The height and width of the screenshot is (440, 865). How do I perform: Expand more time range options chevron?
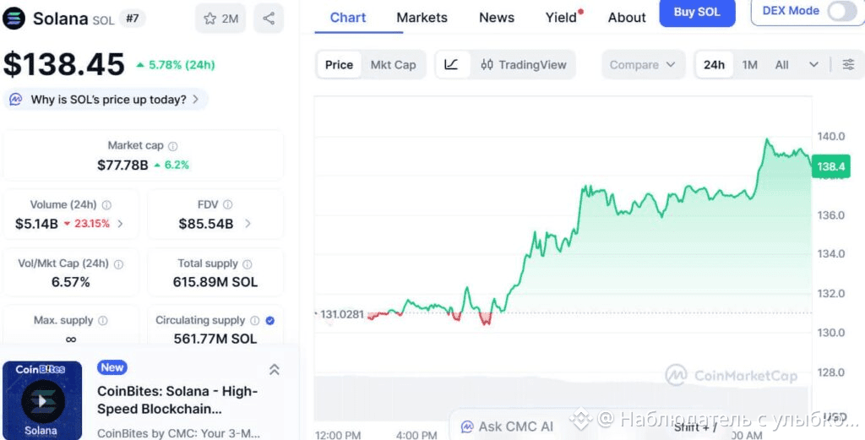coord(813,64)
